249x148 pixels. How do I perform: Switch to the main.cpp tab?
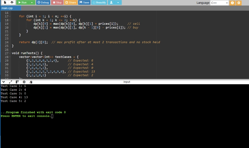pyautogui.click(x=11, y=8)
